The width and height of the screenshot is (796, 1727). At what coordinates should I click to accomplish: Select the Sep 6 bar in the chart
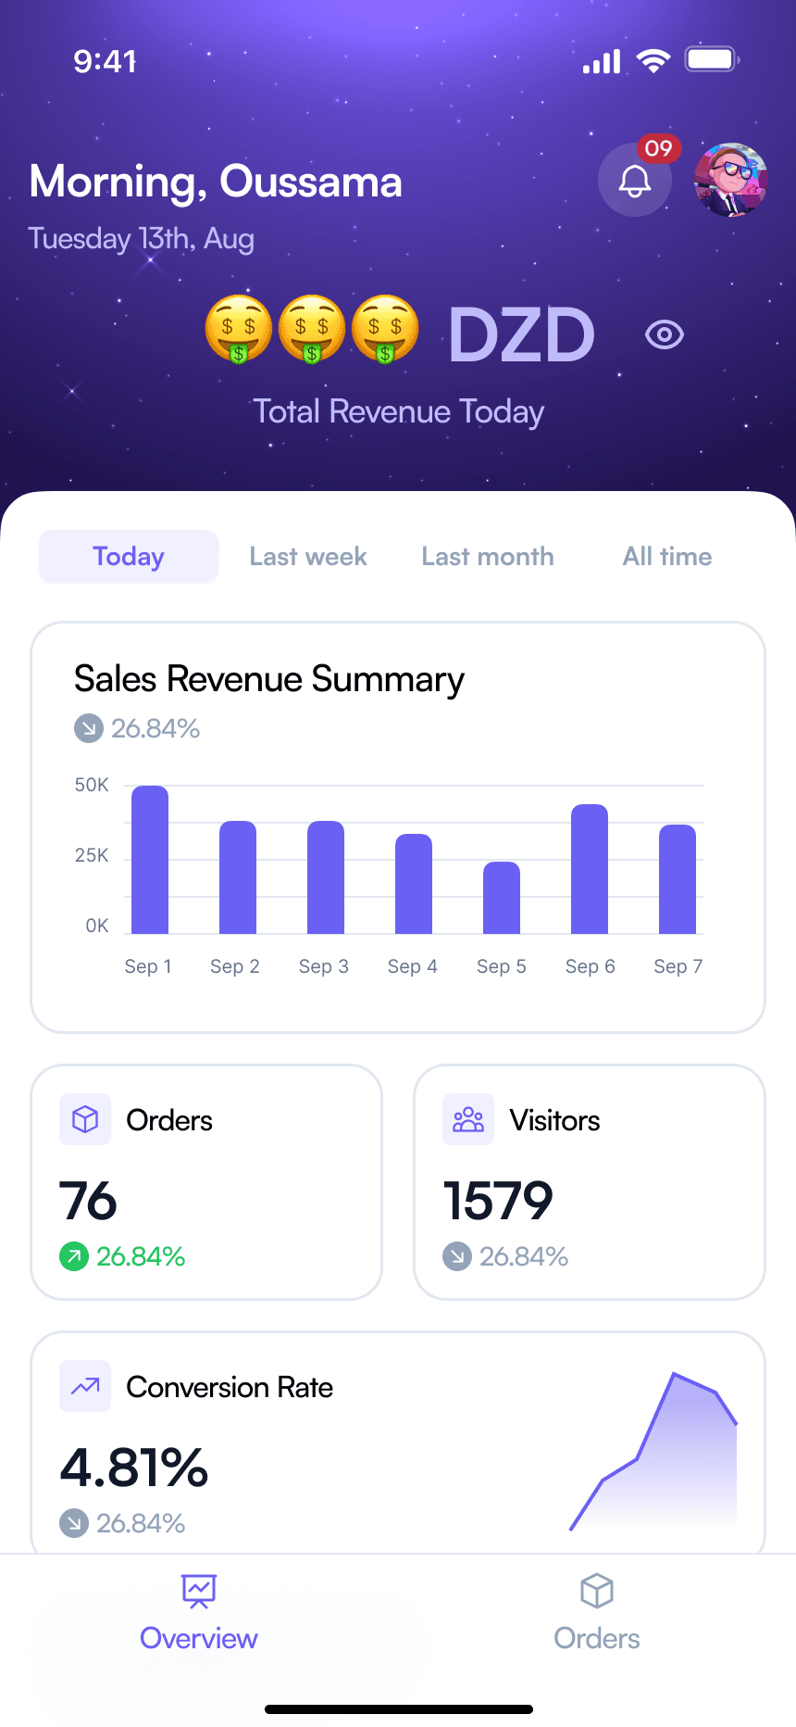[x=590, y=869]
